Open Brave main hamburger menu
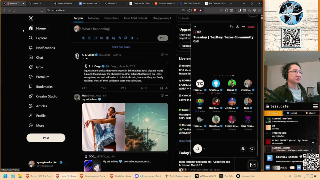The height and width of the screenshot is (180, 320). [259, 10]
